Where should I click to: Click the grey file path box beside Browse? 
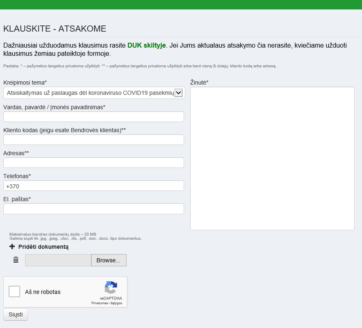58,260
